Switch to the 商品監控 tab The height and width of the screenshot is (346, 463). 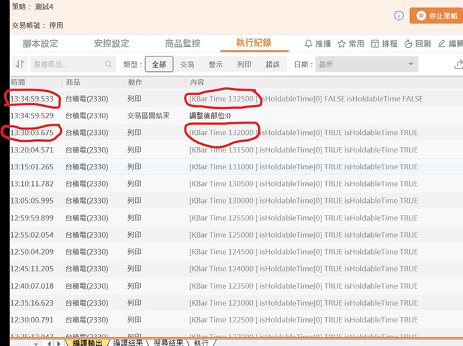183,44
